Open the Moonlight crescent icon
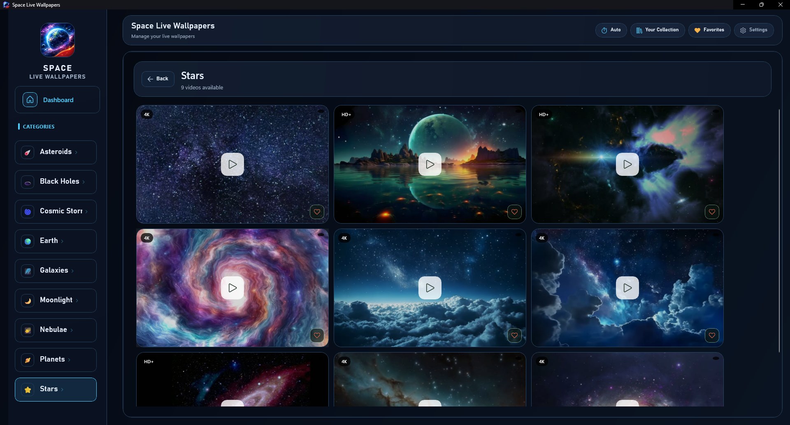 (x=28, y=301)
